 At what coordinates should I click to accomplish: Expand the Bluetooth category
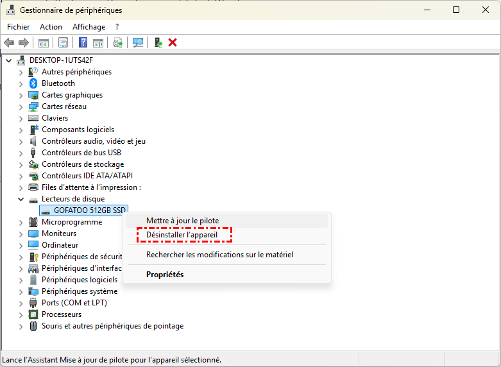point(21,84)
